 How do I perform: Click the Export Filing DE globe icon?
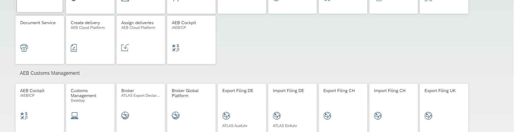(x=226, y=116)
